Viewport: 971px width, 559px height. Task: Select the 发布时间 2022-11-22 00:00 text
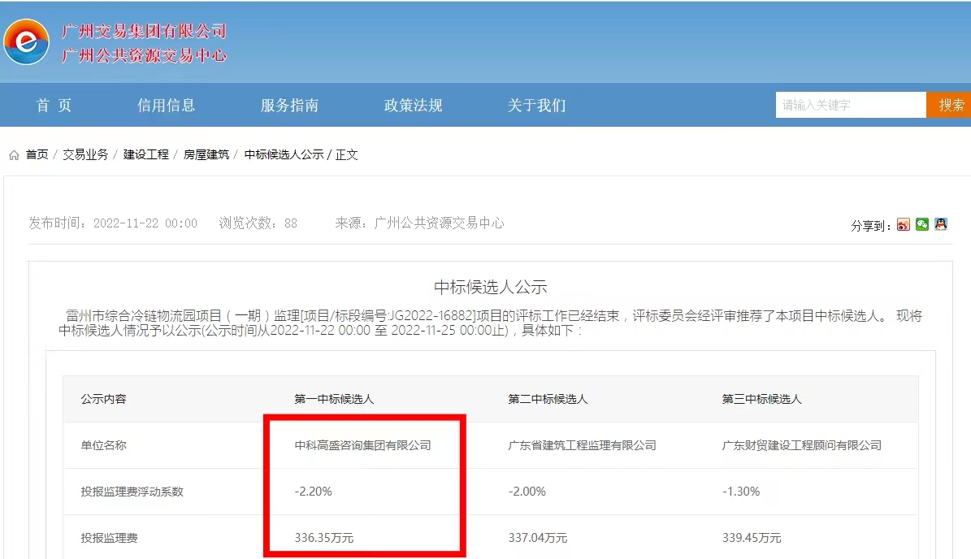pyautogui.click(x=113, y=223)
